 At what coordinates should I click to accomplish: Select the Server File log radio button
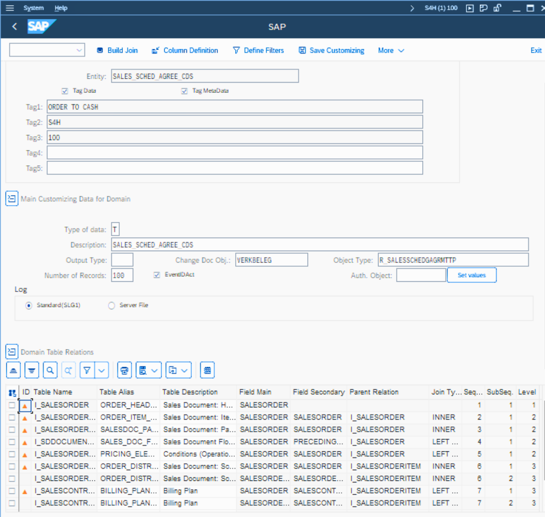[x=111, y=305]
